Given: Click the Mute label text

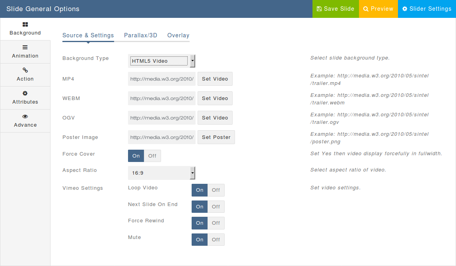Looking at the screenshot, I should tap(134, 237).
